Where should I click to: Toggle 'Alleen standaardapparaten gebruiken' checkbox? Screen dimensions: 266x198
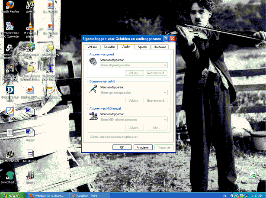[88, 136]
